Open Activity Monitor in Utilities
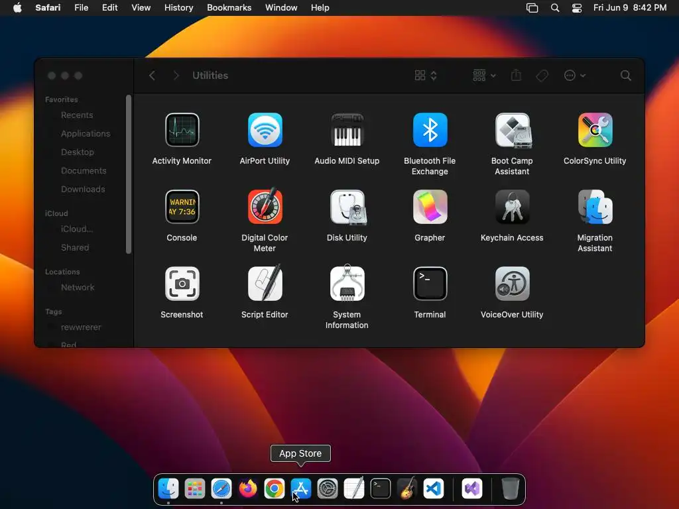This screenshot has height=509, width=679. 182,131
